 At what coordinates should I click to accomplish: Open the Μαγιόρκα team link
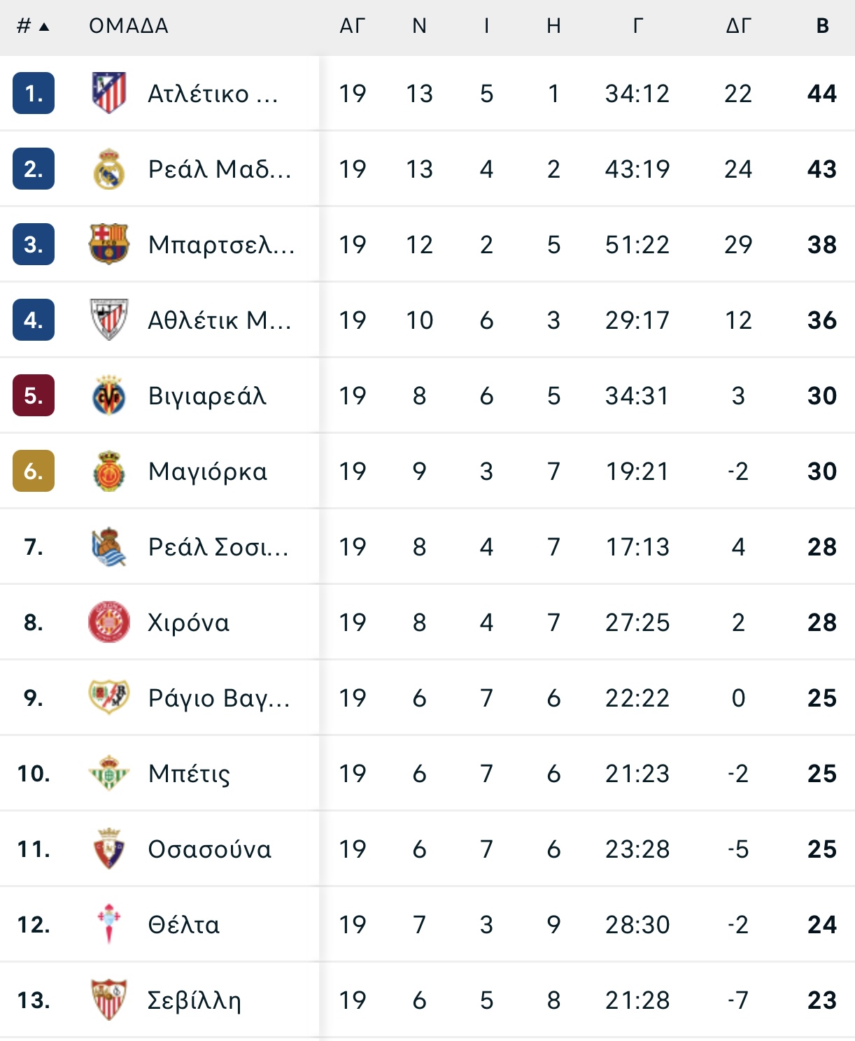208,472
